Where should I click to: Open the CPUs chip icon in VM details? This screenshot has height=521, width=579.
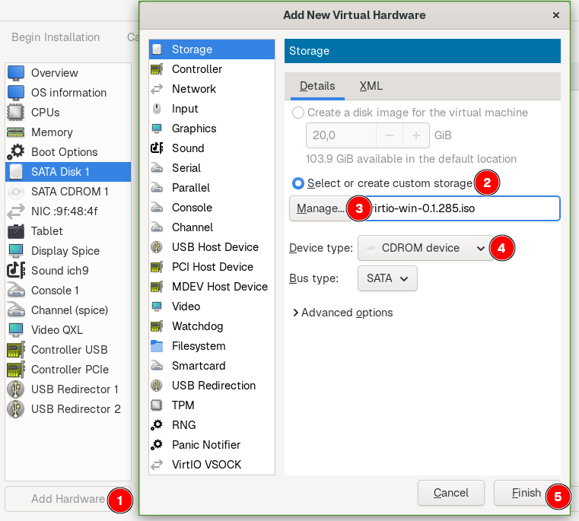click(16, 113)
